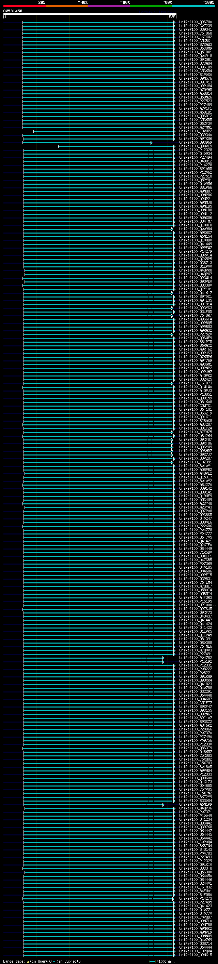This screenshot has height=964, width=218.
Task: Select hit label UniRef100_P12328
Action: [196, 150]
